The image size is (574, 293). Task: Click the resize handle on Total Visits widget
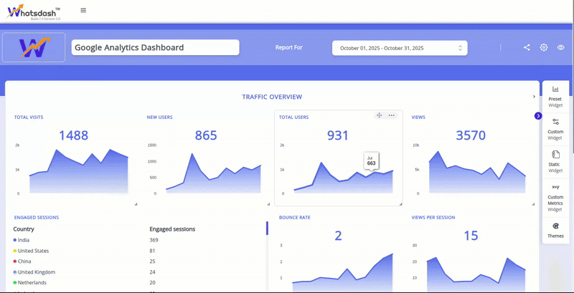click(135, 204)
